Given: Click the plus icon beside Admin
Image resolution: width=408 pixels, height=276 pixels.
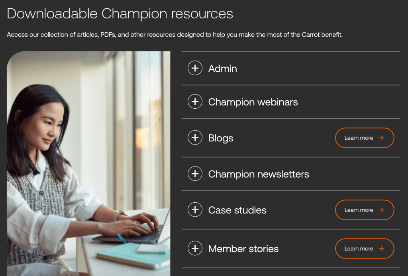Looking at the screenshot, I should point(195,69).
